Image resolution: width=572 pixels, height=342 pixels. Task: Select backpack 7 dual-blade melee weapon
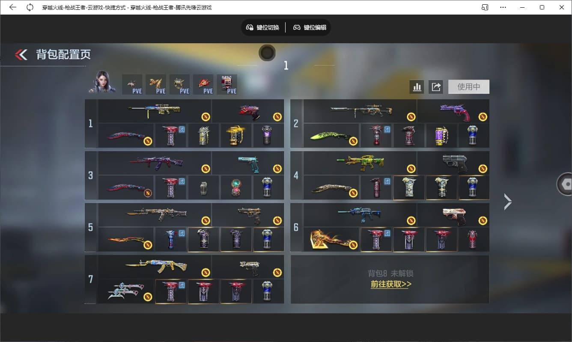tap(126, 291)
